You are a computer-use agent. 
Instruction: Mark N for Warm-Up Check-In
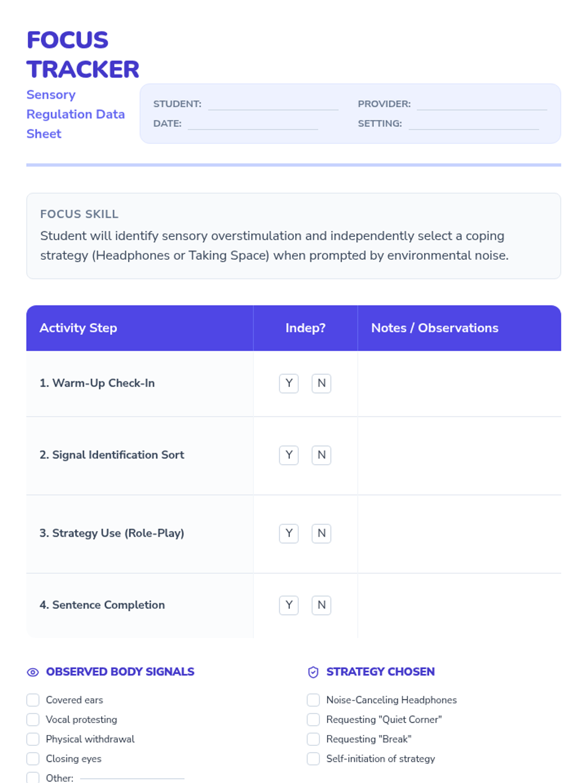[321, 383]
